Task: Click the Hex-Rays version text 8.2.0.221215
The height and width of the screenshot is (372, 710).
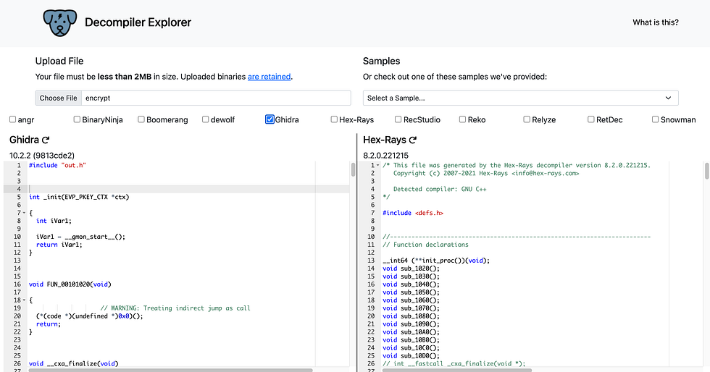Action: pos(385,155)
